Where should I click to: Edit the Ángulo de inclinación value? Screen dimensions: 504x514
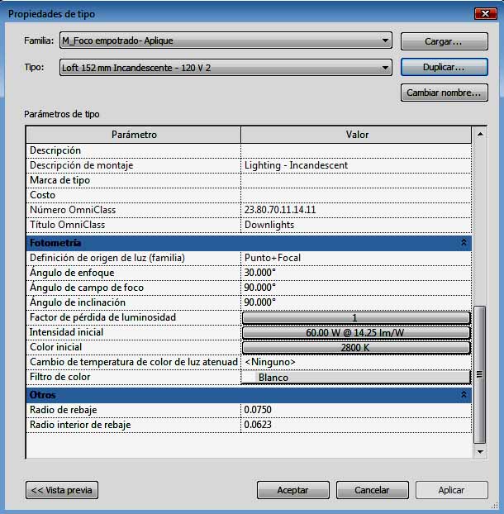click(356, 302)
